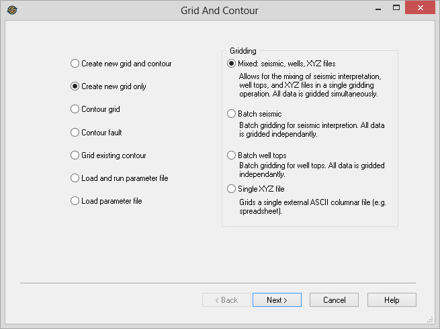Select the 'Contour fault' radio button

point(75,133)
